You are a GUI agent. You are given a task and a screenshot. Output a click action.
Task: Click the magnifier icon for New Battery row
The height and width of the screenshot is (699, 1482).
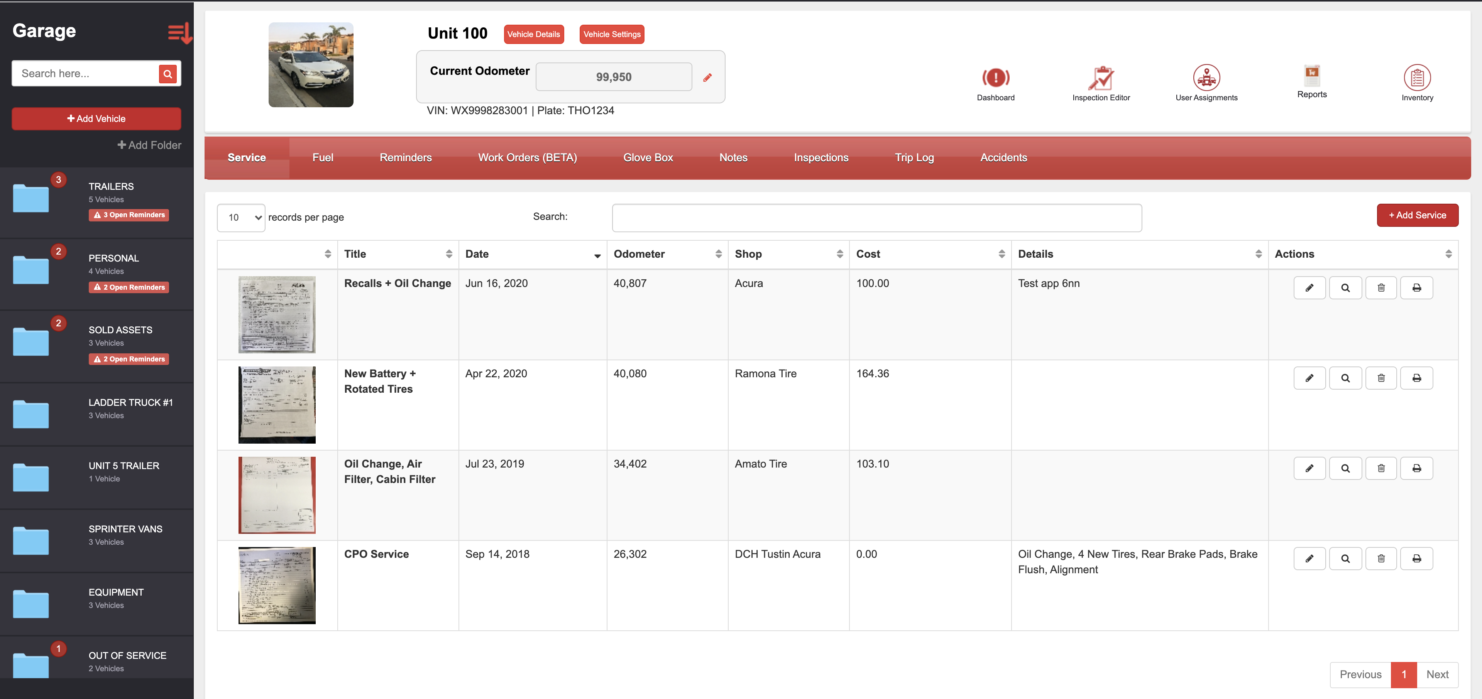[x=1345, y=378]
